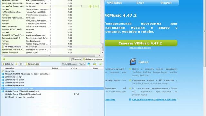This screenshot has width=206, height=116.
Task: Select track Чайный Пьяница (2010)
Action: pos(36,12)
